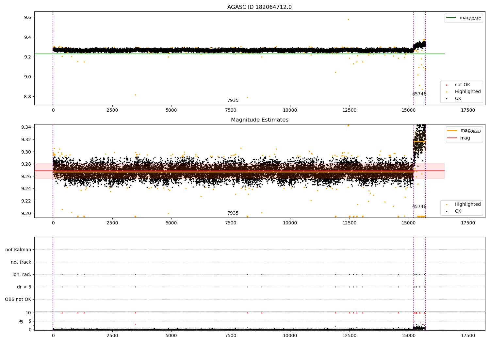Click the '9.32' y-axis tick label
The width and height of the screenshot is (490, 343).
tap(26, 139)
